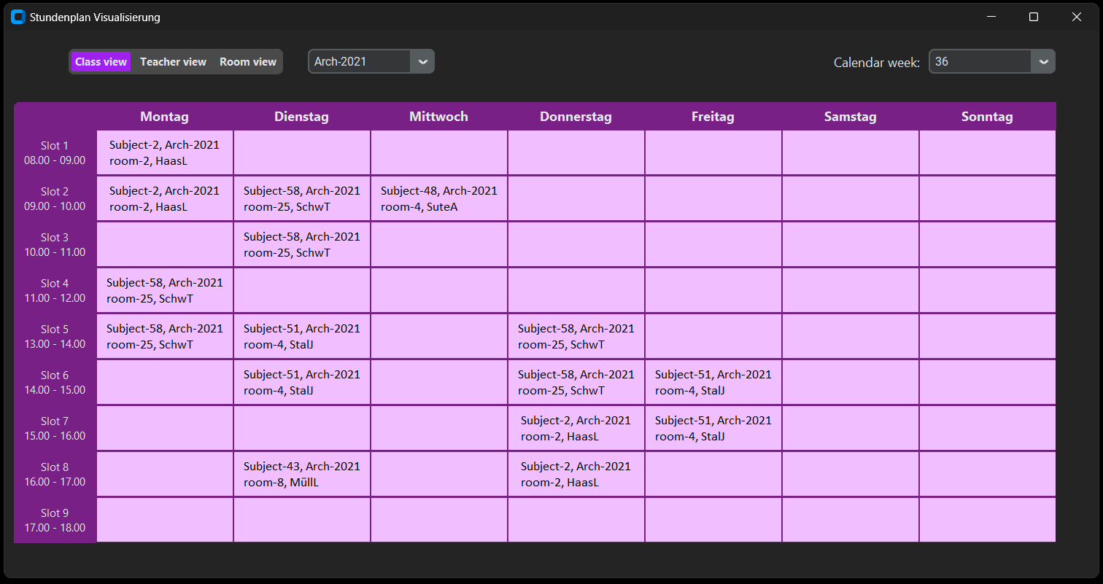Click the Donnerstag column header
The height and width of the screenshot is (584, 1103).
tap(576, 117)
